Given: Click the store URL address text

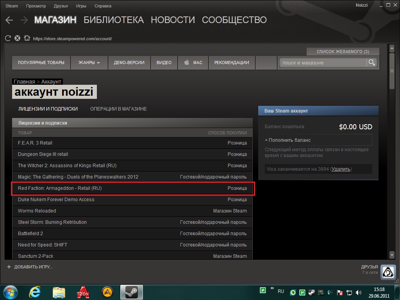Looking at the screenshot, I should click(x=72, y=39).
